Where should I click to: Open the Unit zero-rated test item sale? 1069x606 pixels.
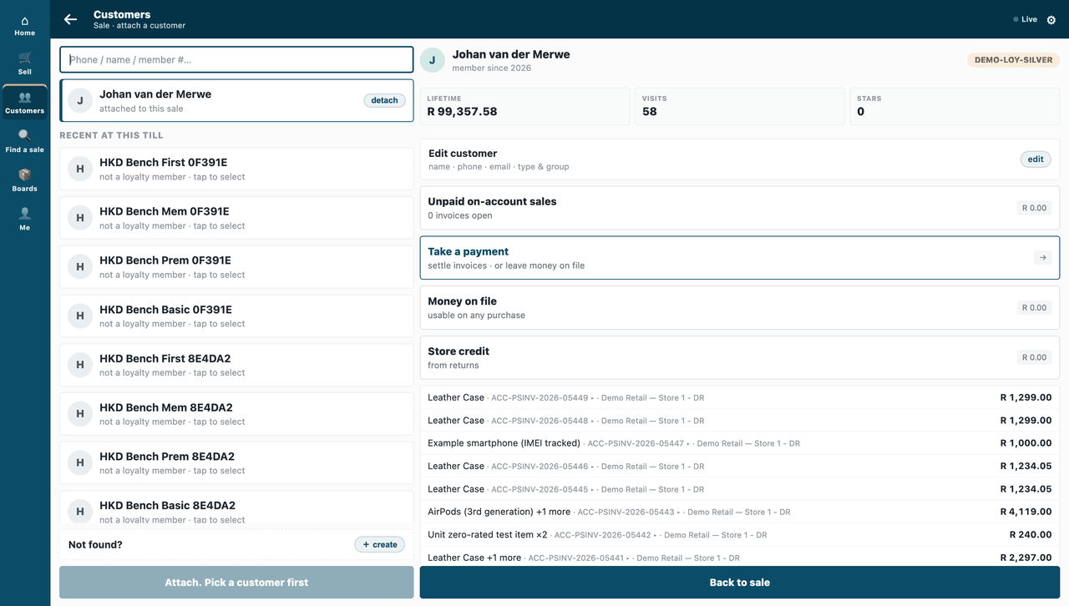click(740, 535)
